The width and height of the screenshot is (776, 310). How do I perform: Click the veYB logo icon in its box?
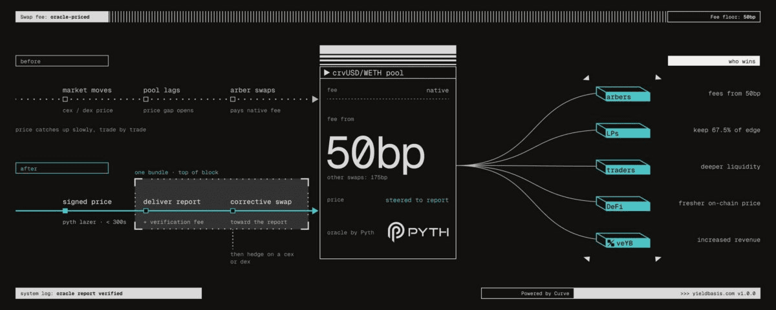coord(610,243)
